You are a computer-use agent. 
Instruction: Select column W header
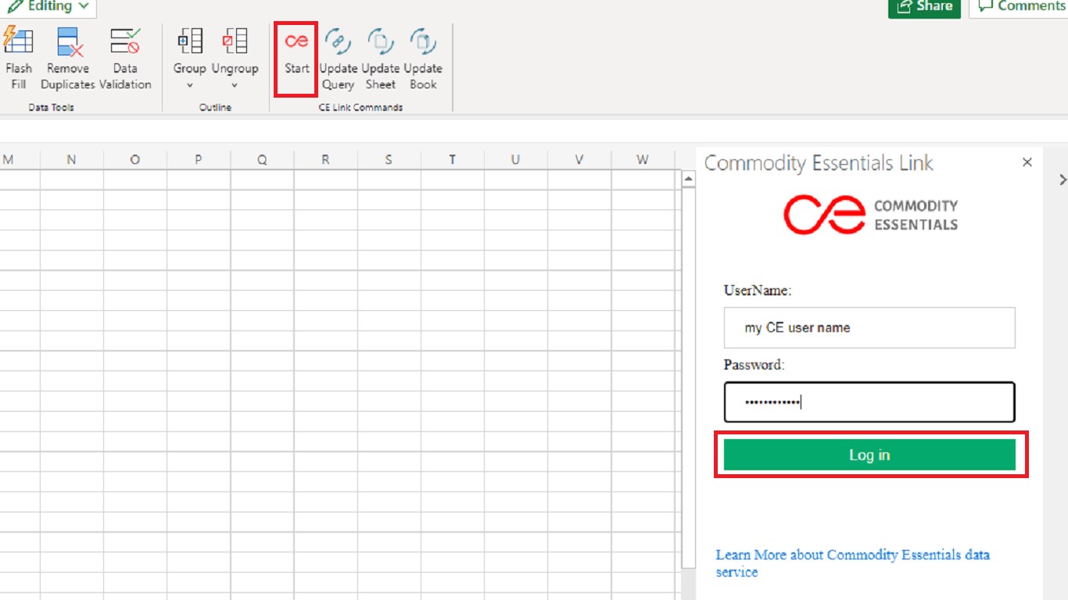(643, 159)
